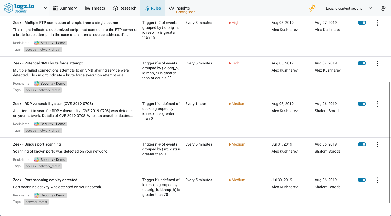Click High severity label of FTP connection rule
The height and width of the screenshot is (216, 391).
234,23
